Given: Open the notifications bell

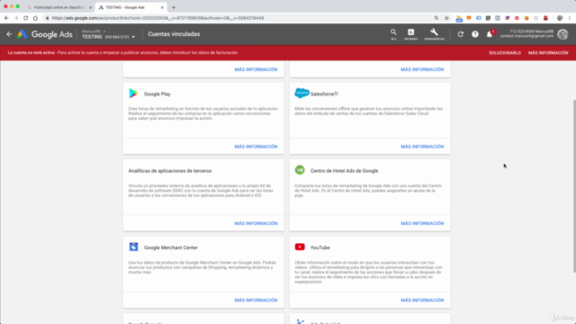Looking at the screenshot, I should (490, 34).
